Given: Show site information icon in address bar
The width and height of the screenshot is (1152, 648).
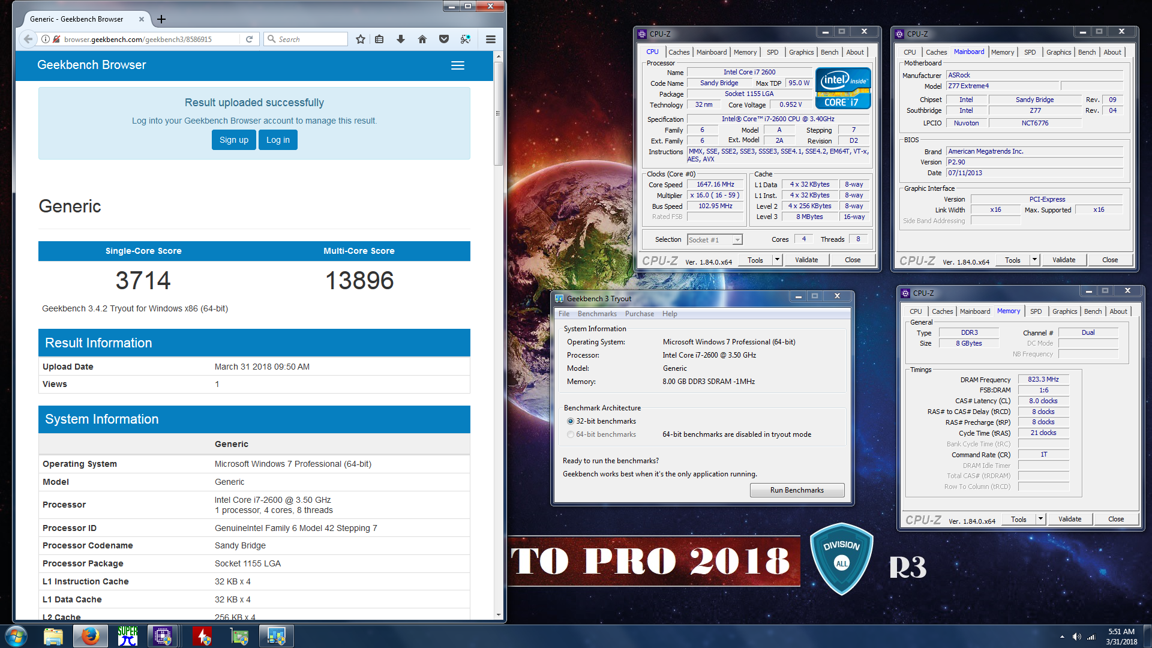Looking at the screenshot, I should 46,39.
